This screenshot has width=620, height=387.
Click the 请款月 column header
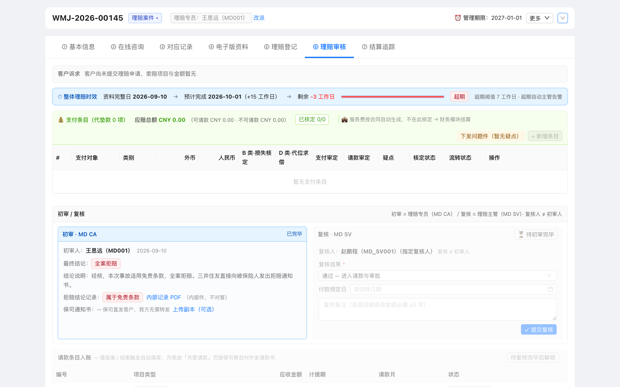tap(387, 374)
